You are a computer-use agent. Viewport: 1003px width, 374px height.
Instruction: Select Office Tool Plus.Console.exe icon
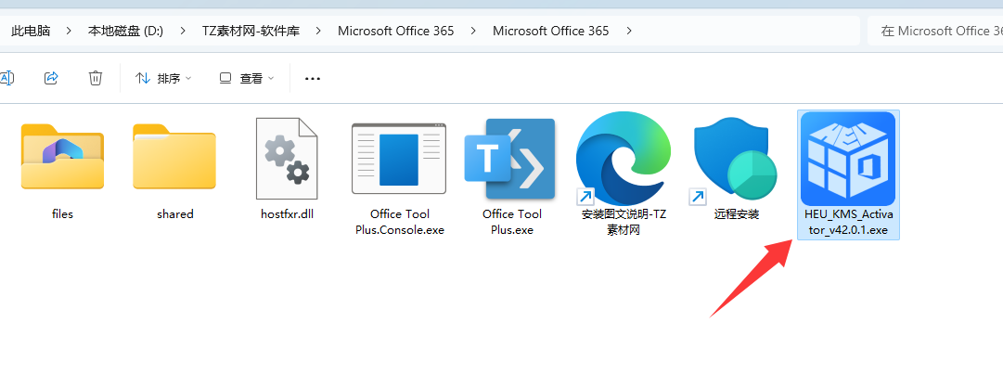pos(399,159)
